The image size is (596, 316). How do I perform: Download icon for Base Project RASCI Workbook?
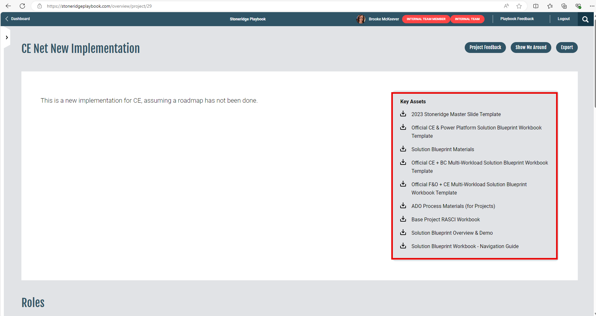click(x=403, y=219)
